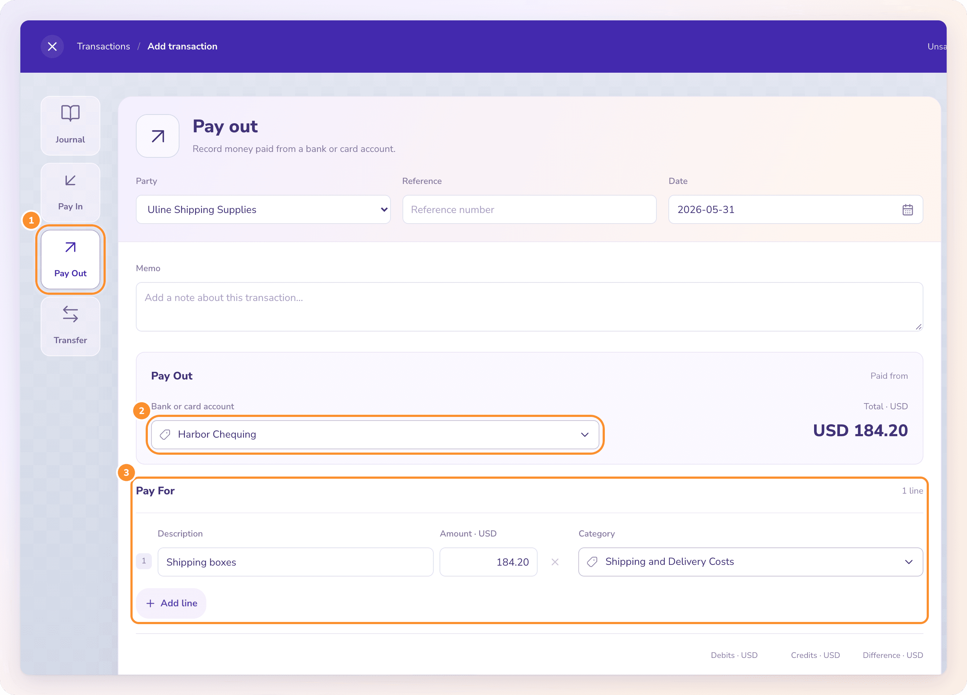Open the Harbor Chequing account dropdown
Image resolution: width=967 pixels, height=695 pixels.
point(375,434)
